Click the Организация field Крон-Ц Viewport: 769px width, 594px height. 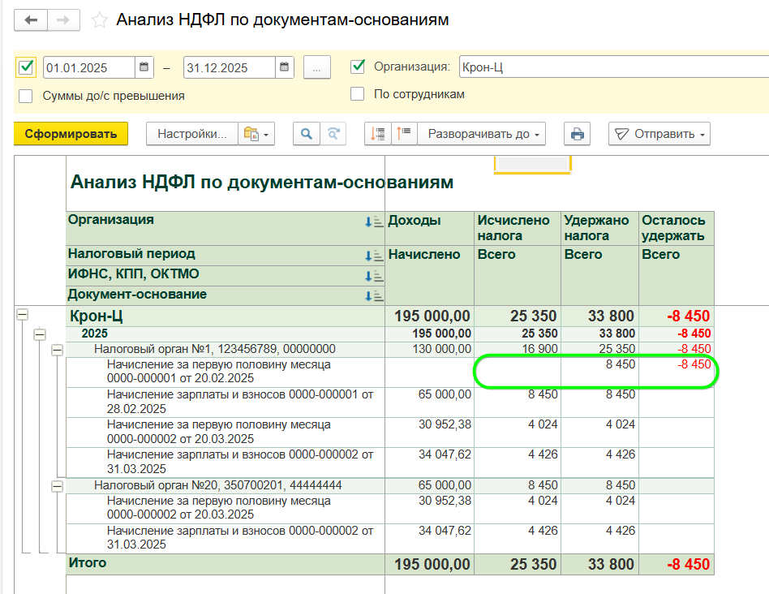(x=614, y=67)
